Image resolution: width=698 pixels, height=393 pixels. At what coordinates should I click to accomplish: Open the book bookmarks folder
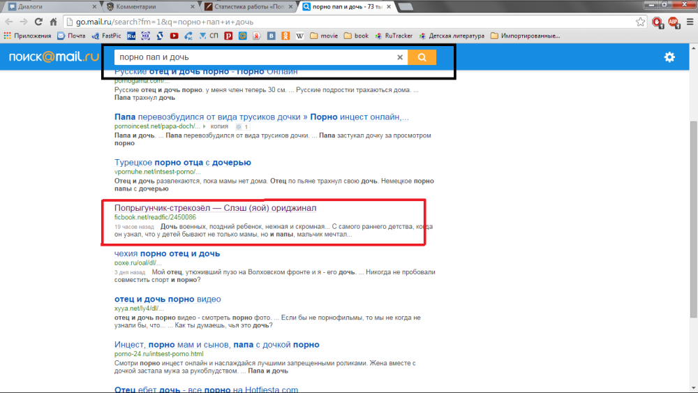coord(356,36)
